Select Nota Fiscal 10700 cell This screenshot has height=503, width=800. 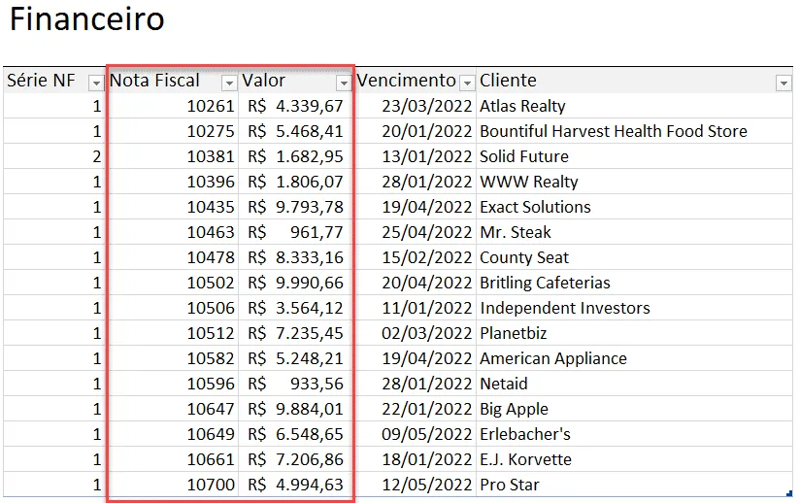[172, 485]
